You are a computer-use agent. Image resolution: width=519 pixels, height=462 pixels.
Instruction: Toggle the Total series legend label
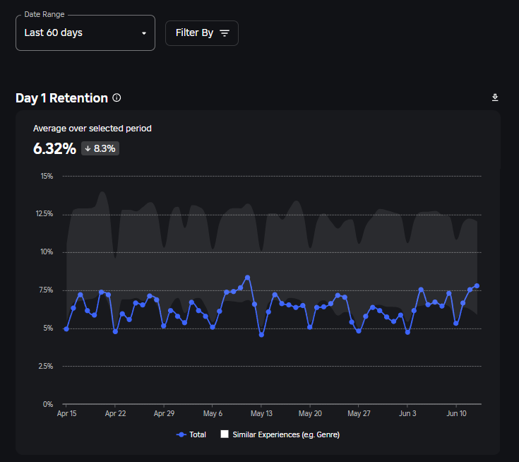[198, 434]
